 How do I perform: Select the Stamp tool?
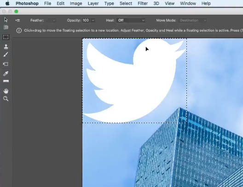tap(6, 47)
